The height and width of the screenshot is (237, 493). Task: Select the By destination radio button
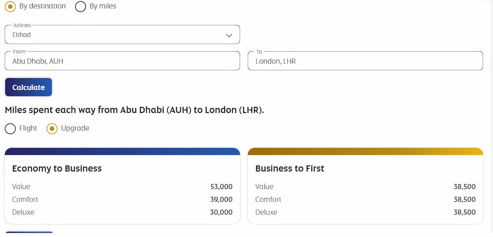[x=10, y=6]
